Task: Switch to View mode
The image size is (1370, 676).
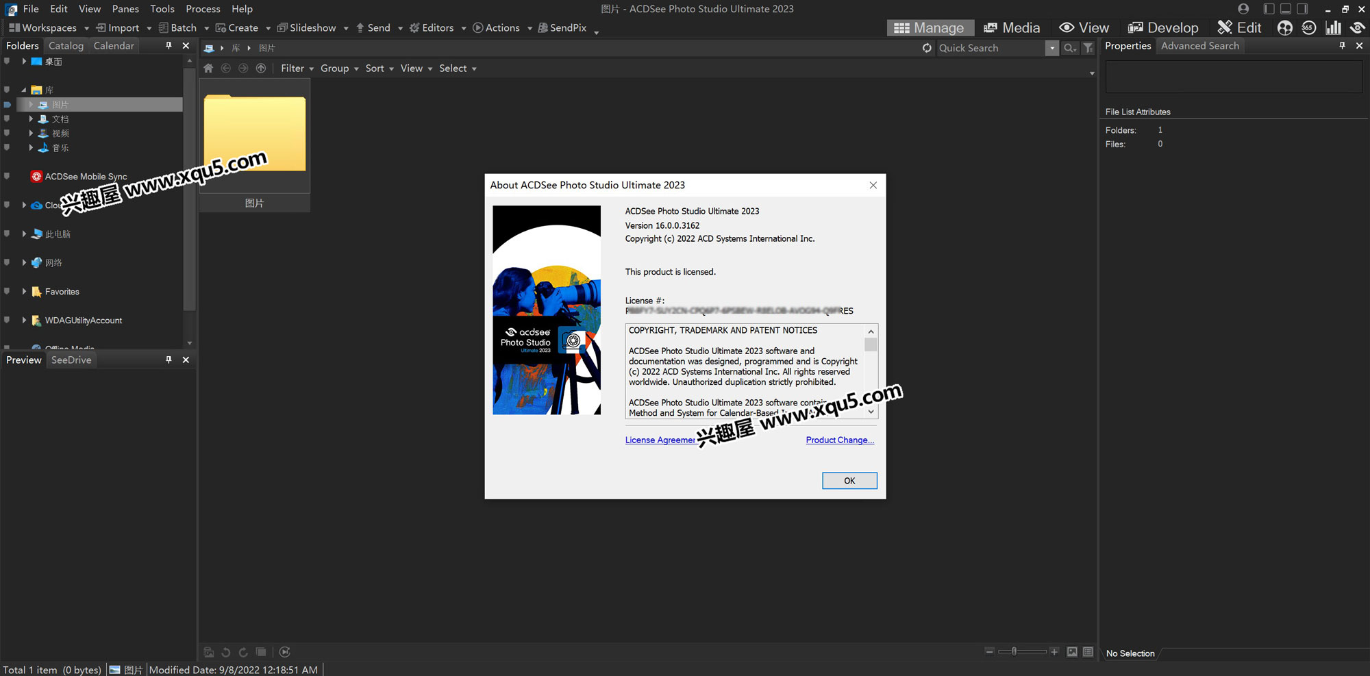Action: [x=1084, y=28]
